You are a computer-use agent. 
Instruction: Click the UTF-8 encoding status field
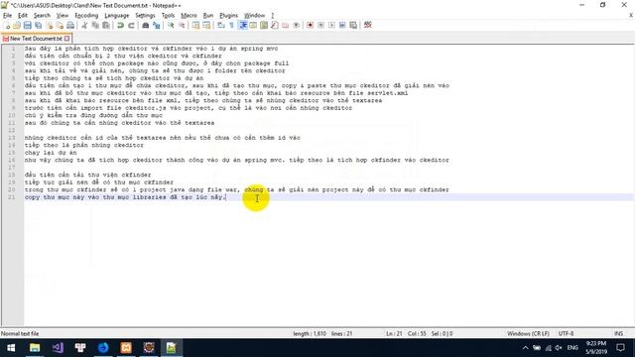pos(566,333)
